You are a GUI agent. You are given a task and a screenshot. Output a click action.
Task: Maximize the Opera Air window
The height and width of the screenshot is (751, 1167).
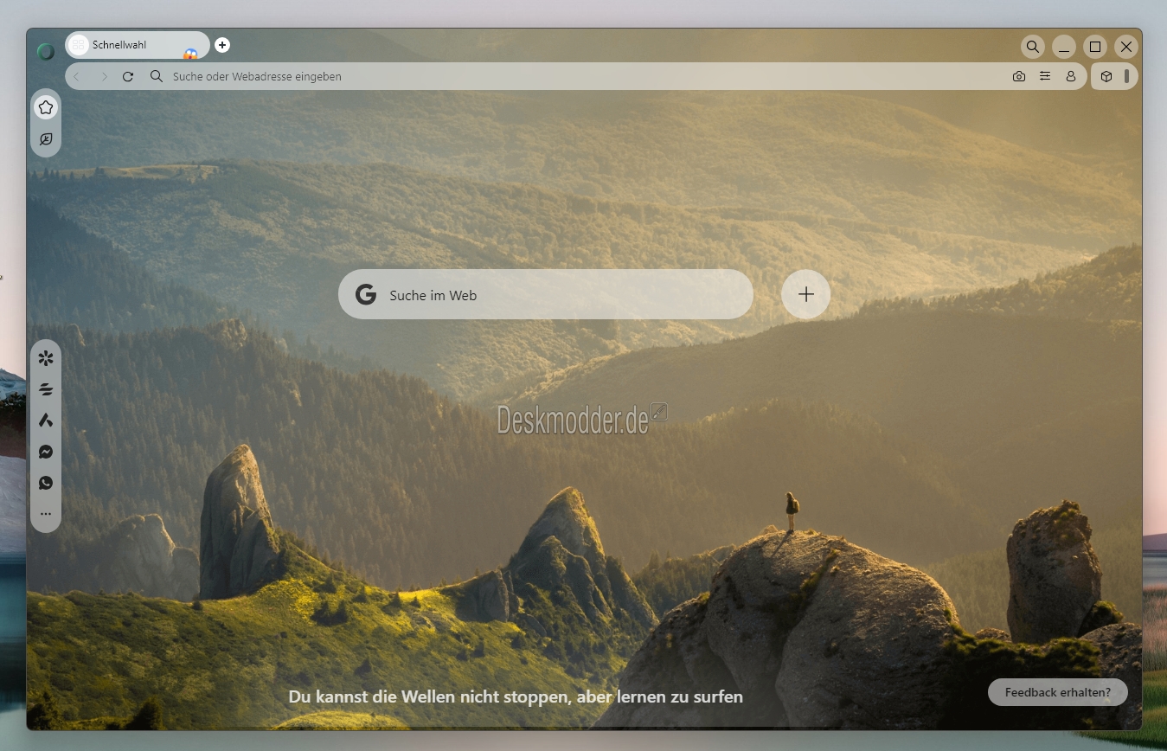[x=1095, y=47]
